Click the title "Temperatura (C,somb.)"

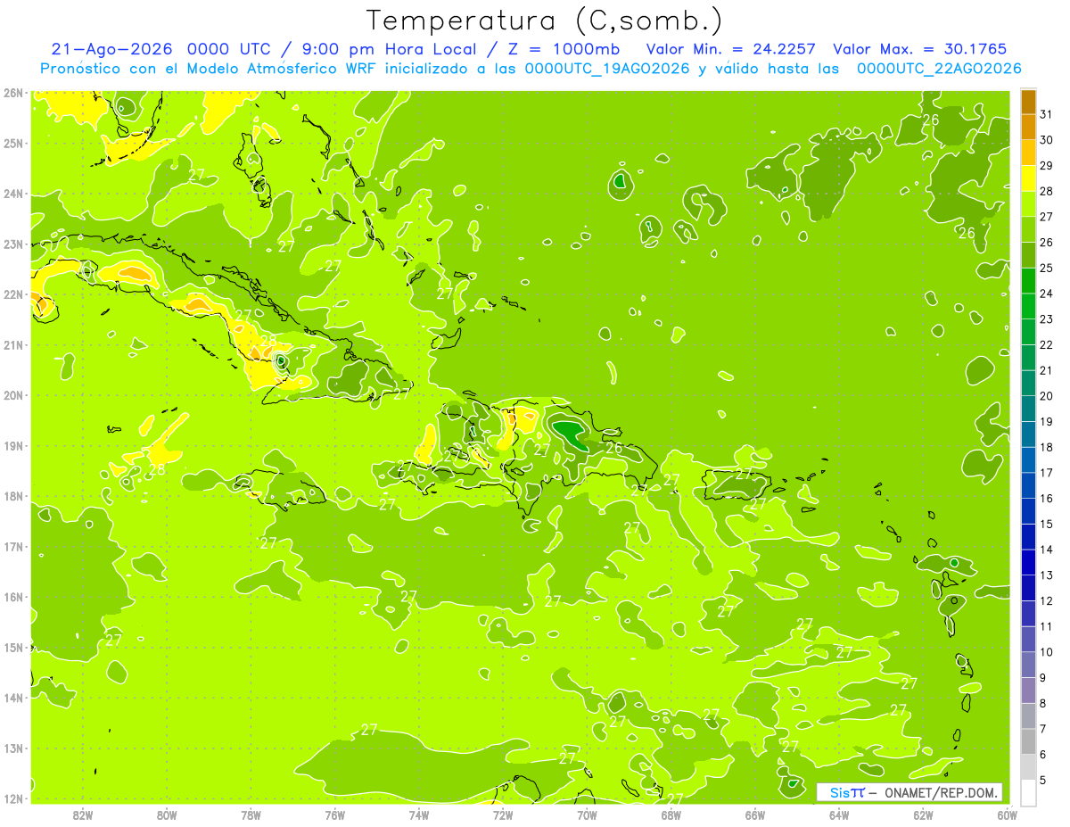(545, 21)
